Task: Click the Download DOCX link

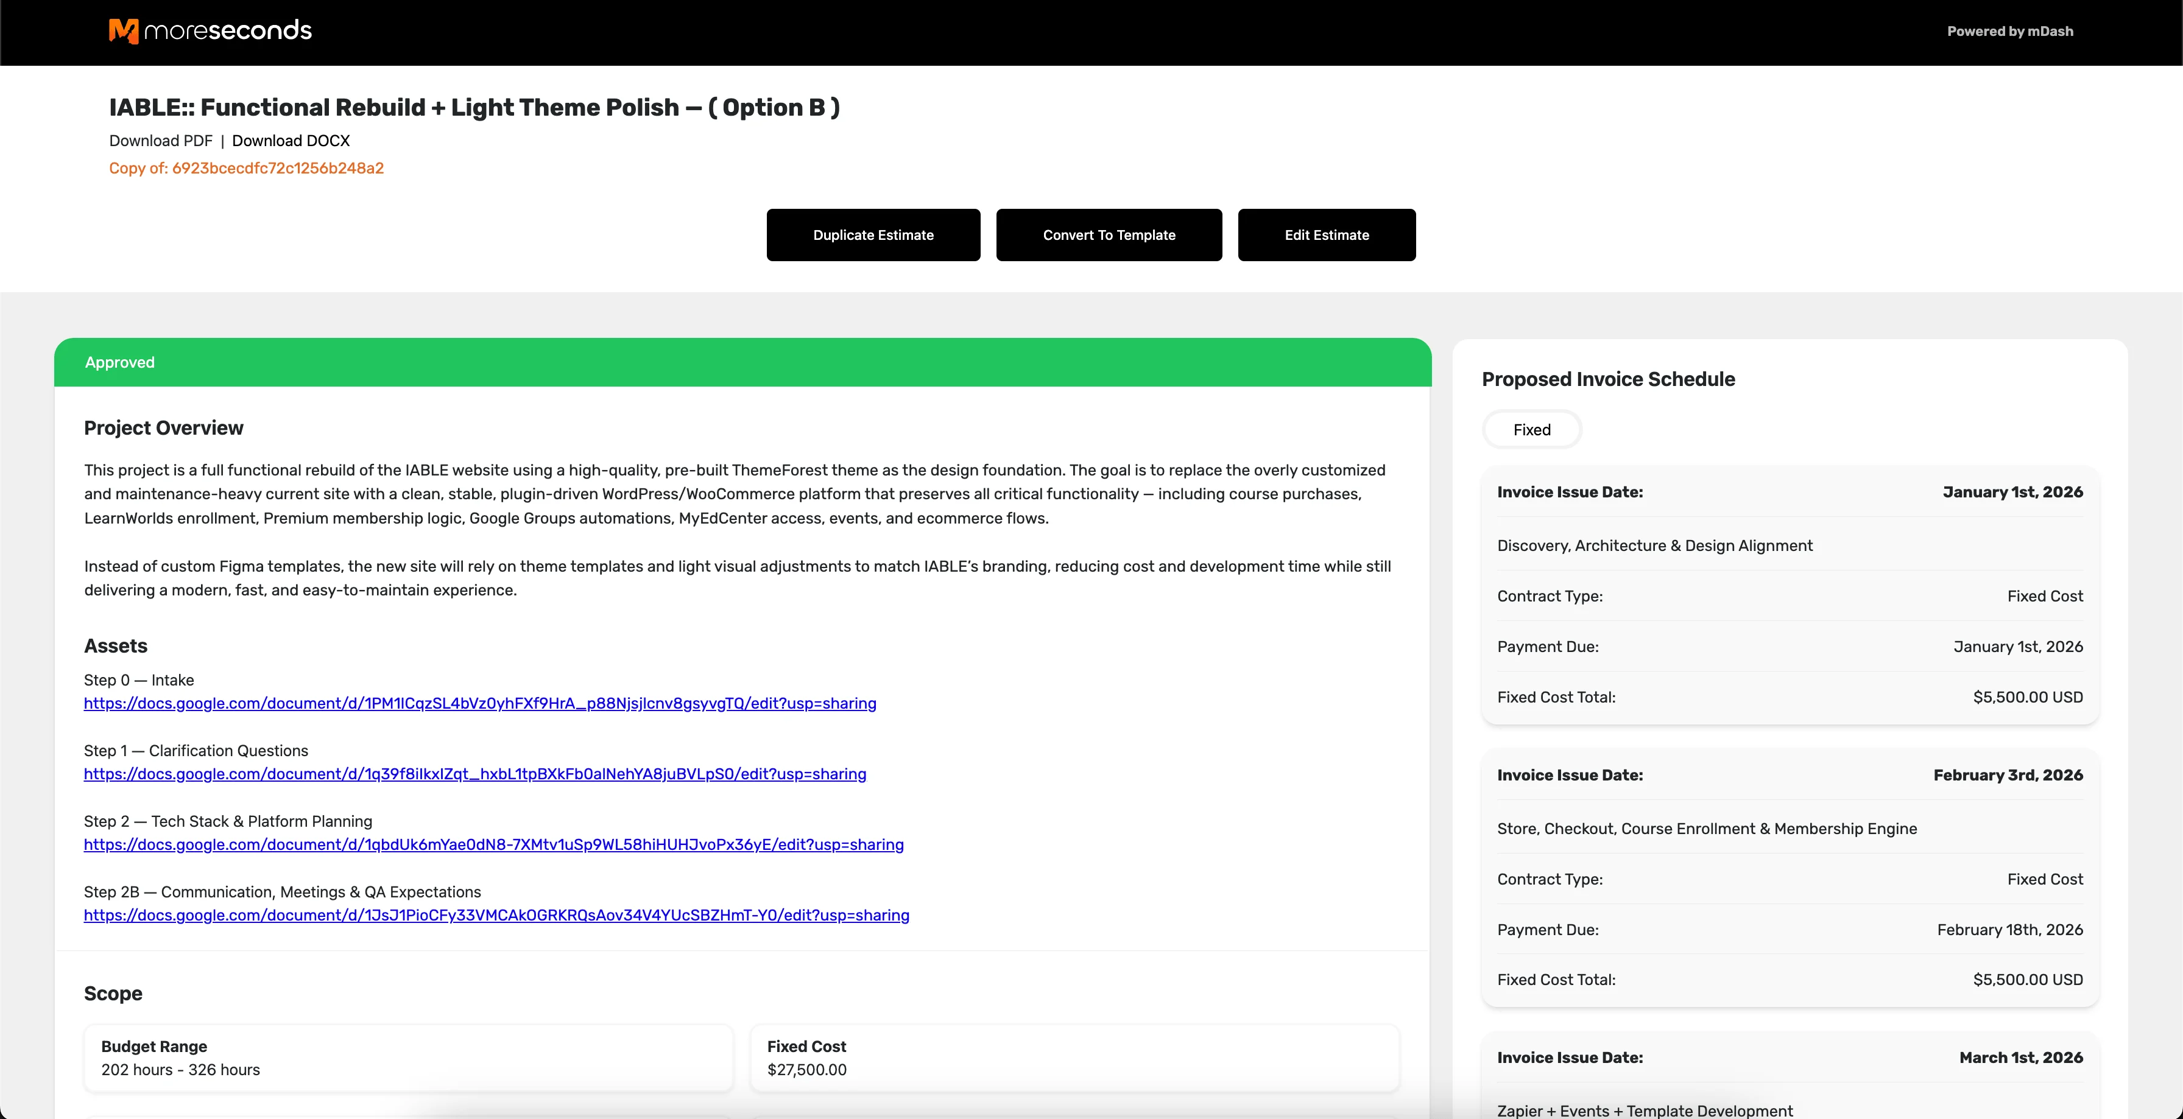Action: 291,141
